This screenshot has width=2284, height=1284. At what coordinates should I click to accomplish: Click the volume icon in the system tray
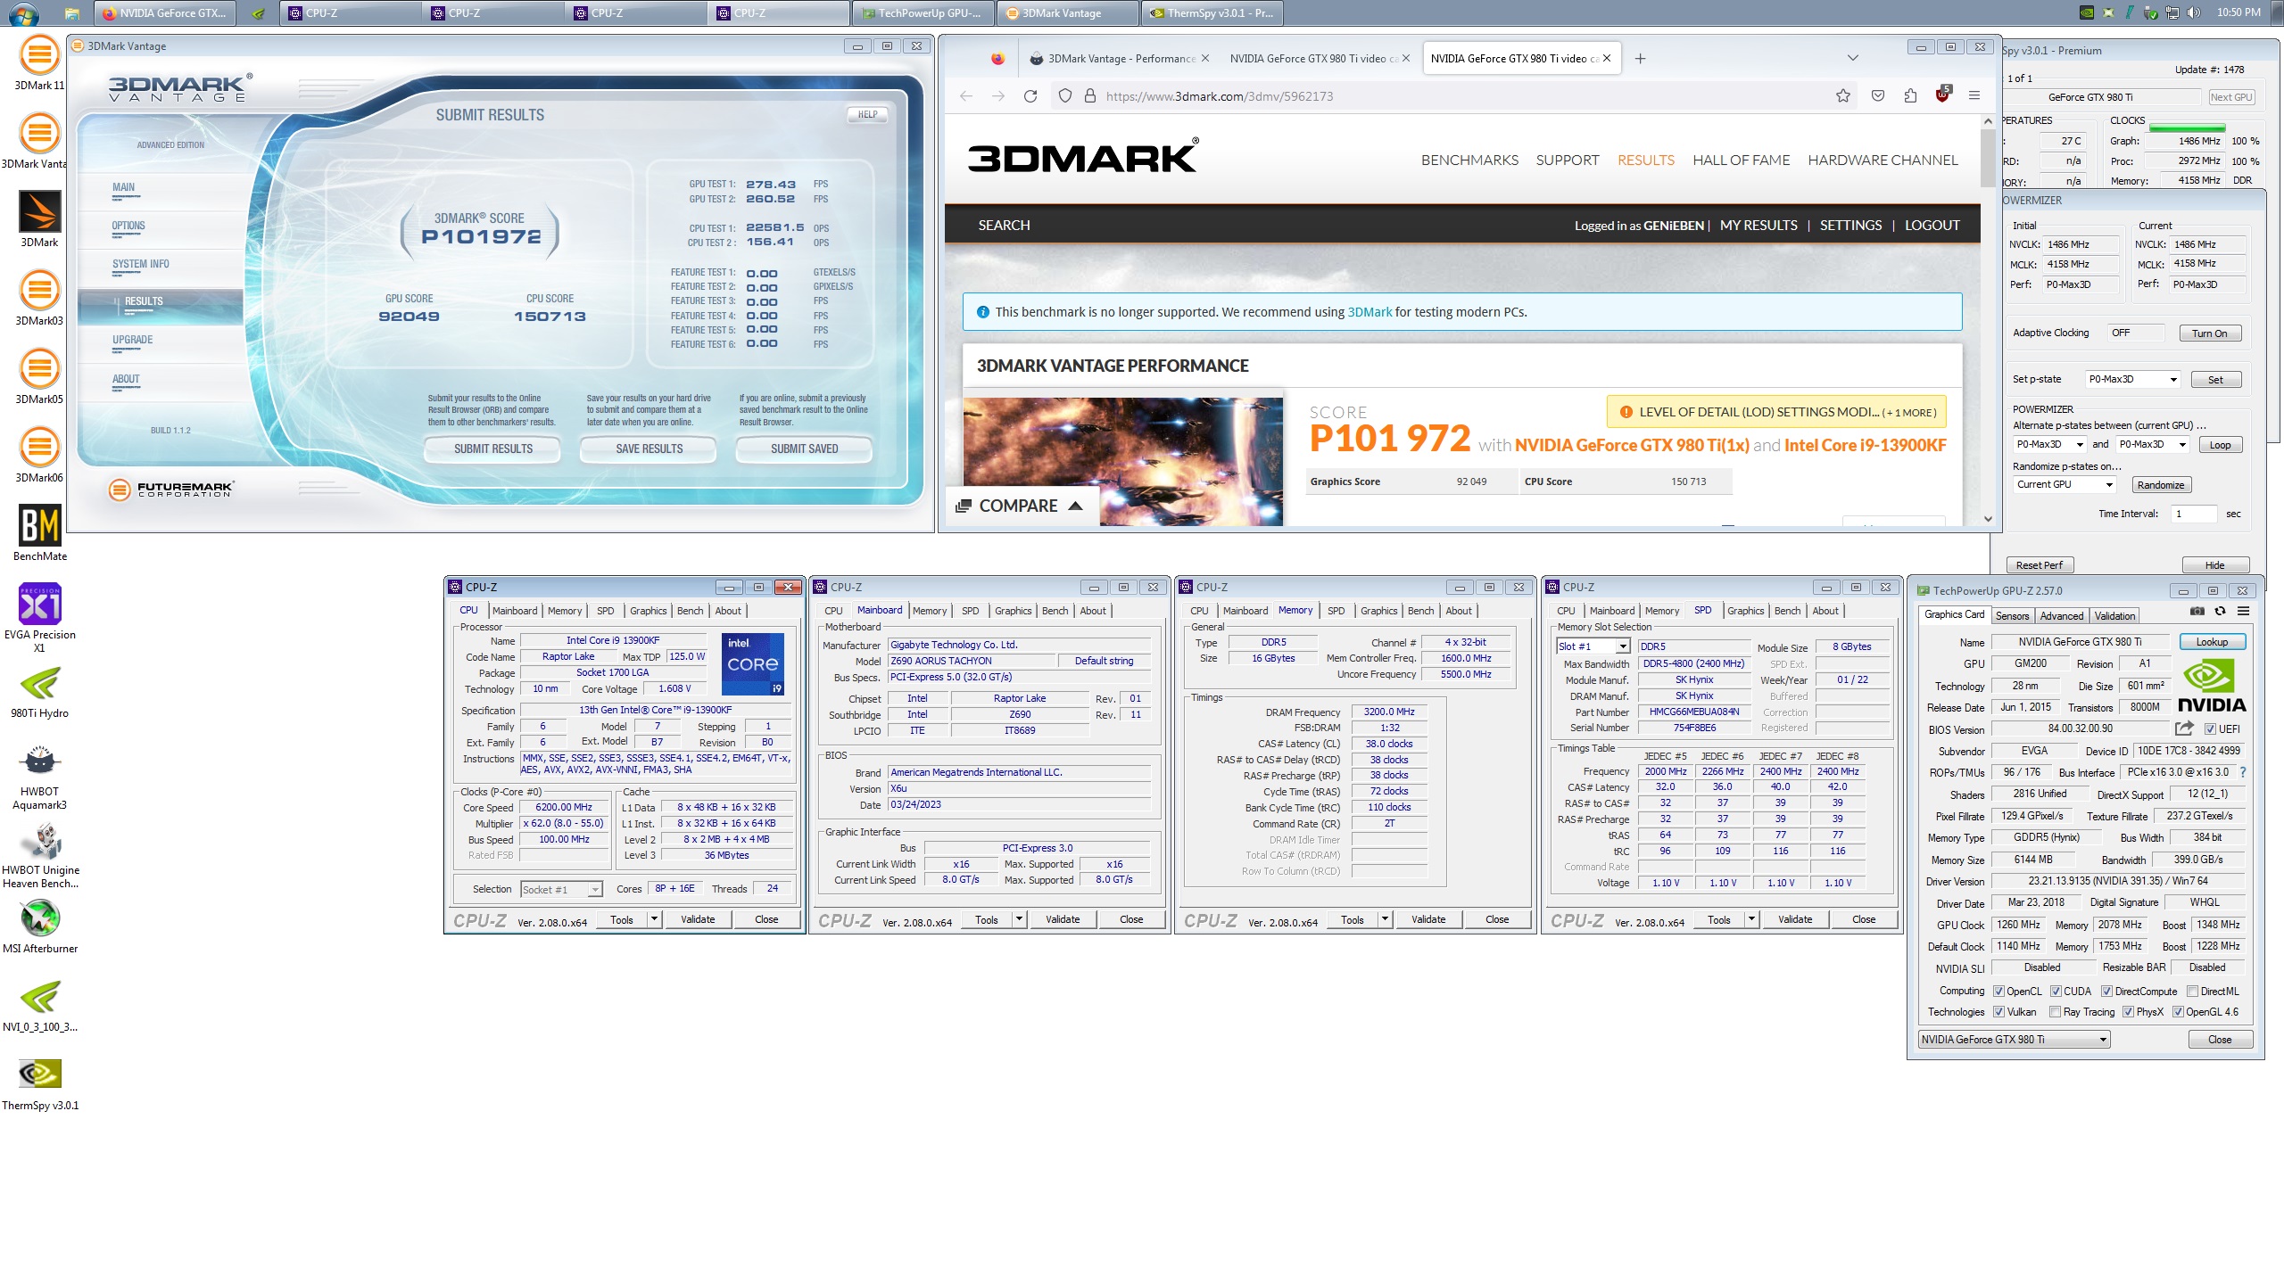2194,12
